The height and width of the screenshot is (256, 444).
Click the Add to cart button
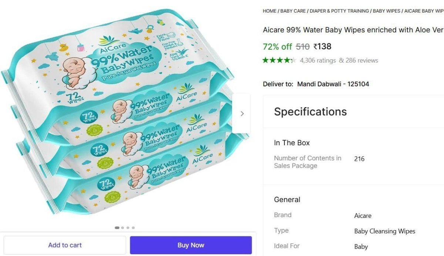(65, 245)
